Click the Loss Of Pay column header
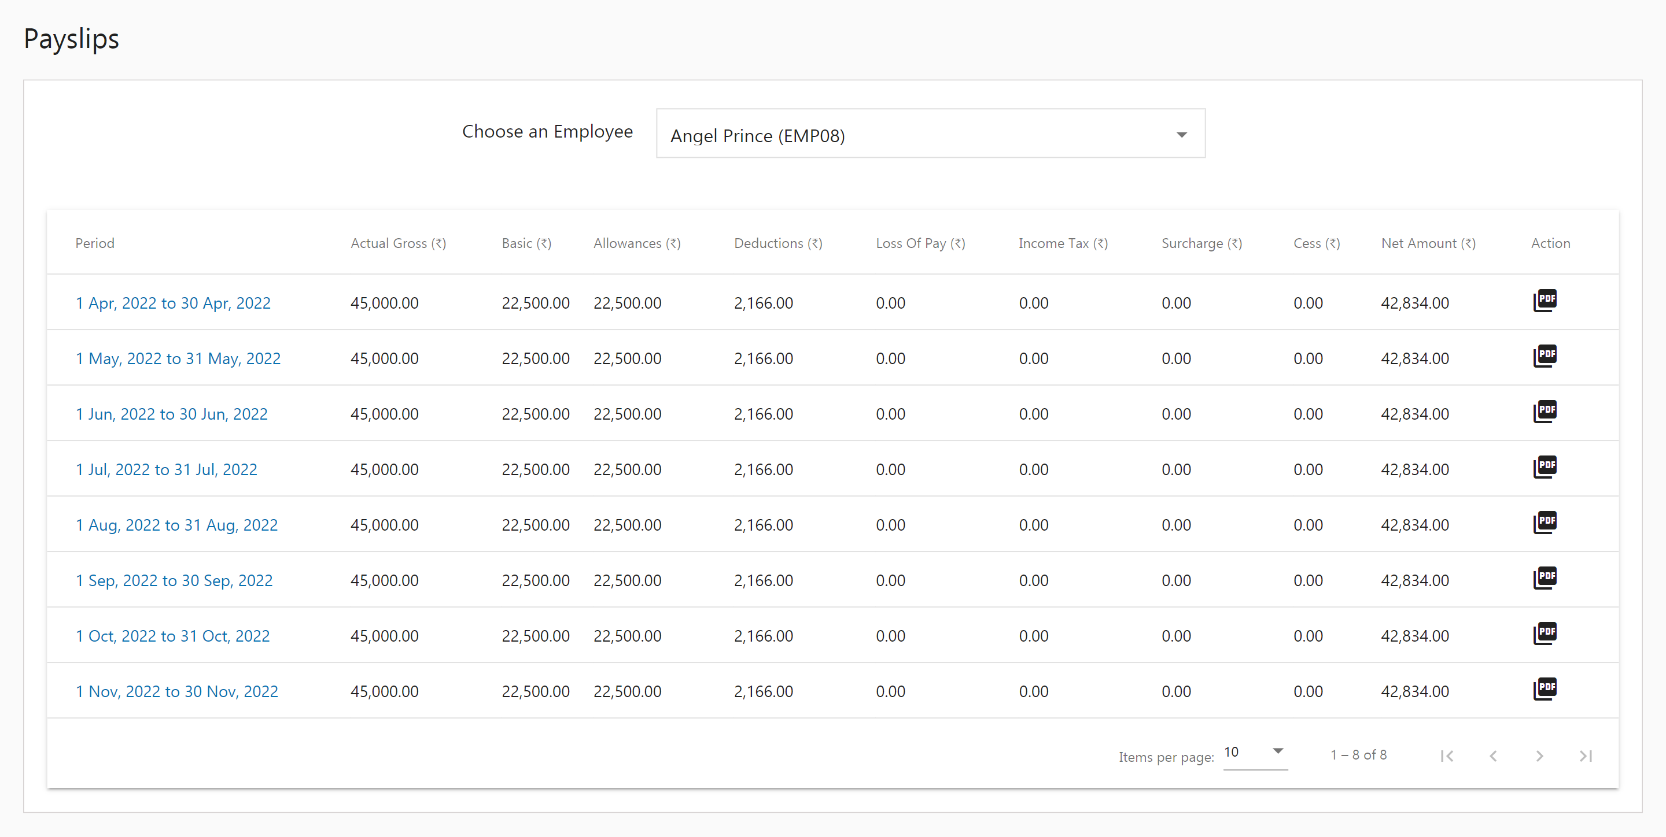The width and height of the screenshot is (1666, 837). point(920,244)
